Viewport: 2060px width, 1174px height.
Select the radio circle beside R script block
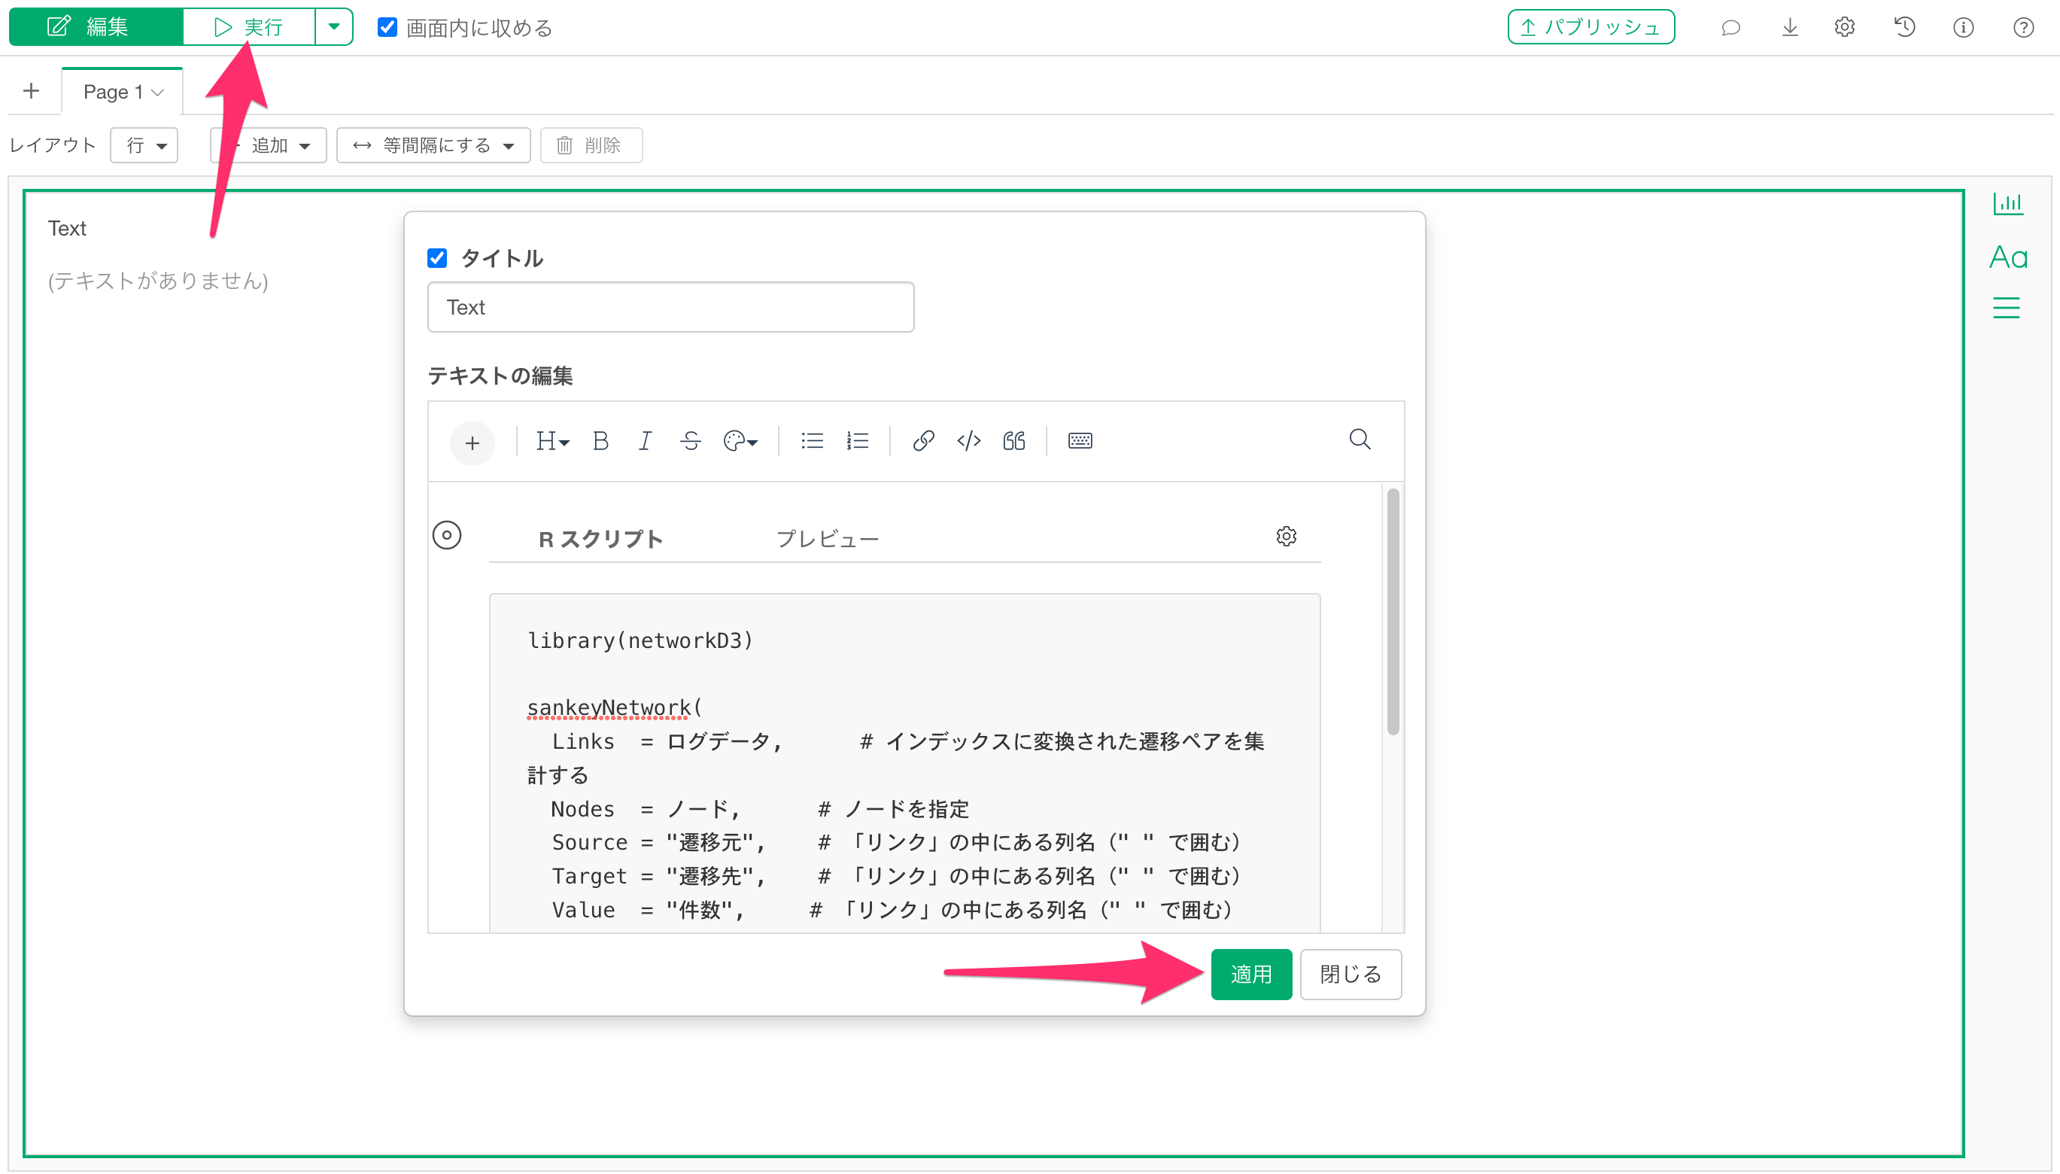click(x=446, y=535)
